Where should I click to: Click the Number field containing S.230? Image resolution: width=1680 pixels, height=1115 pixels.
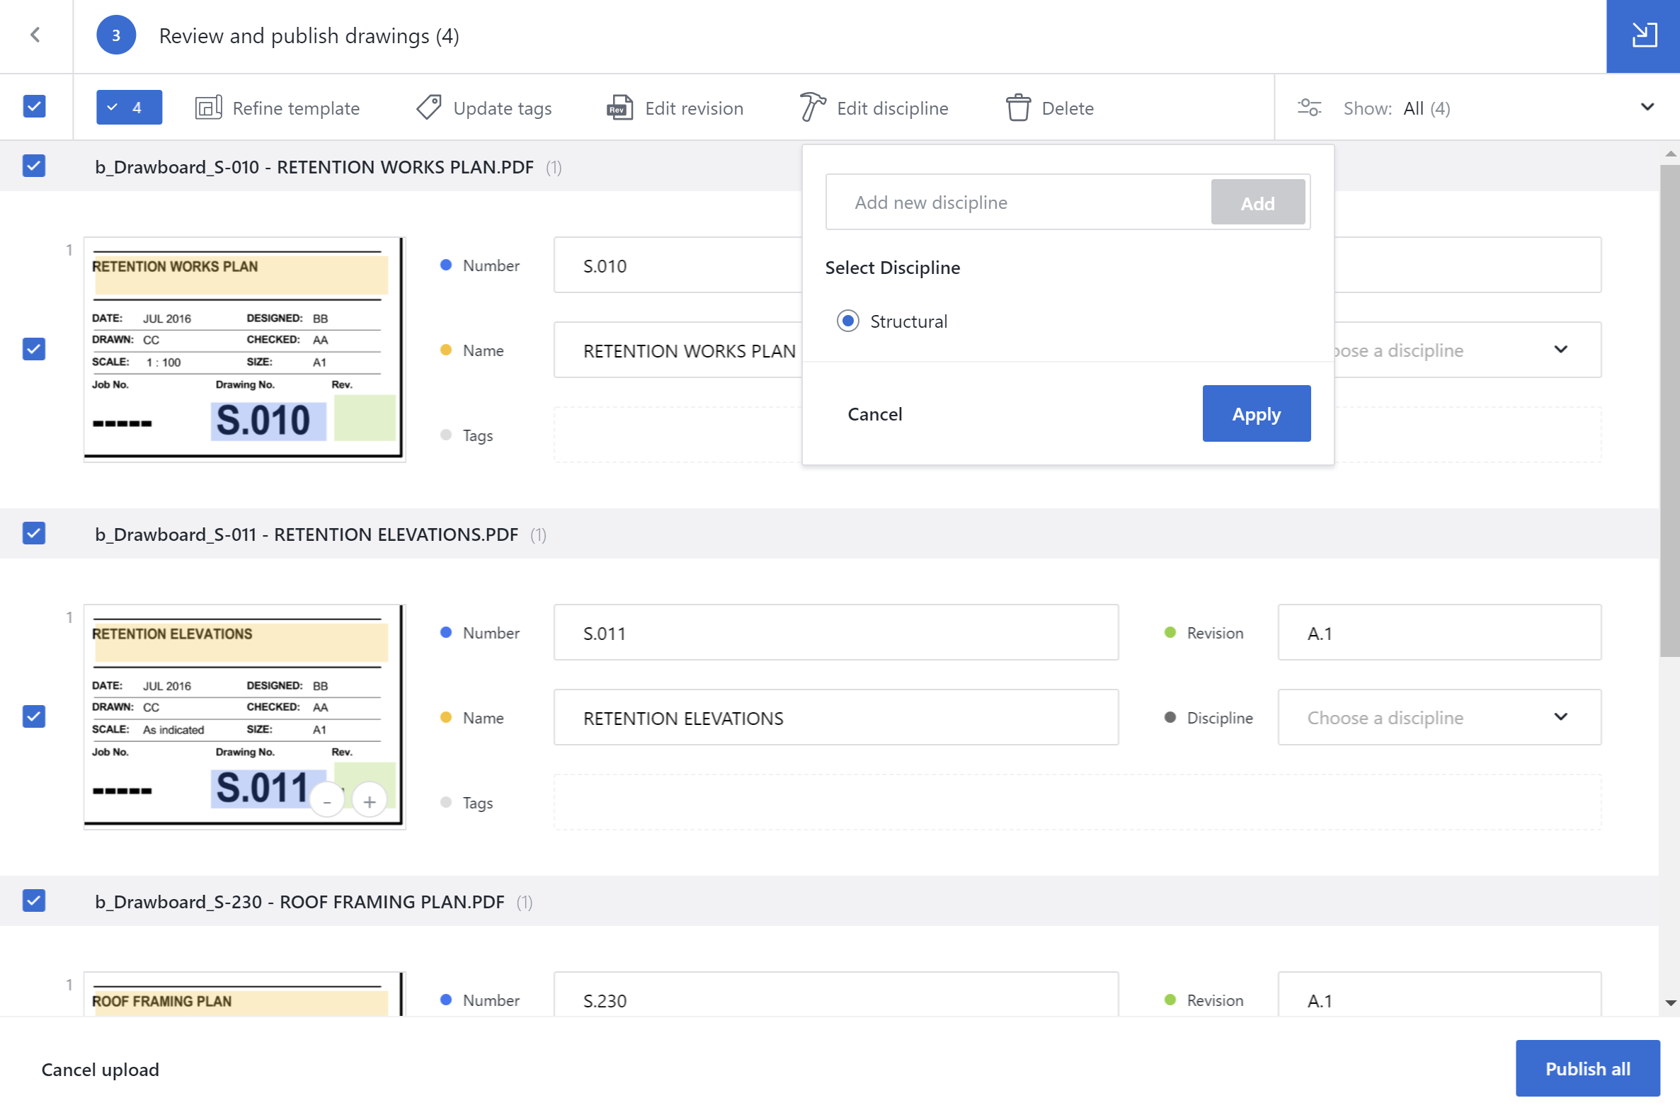click(835, 994)
